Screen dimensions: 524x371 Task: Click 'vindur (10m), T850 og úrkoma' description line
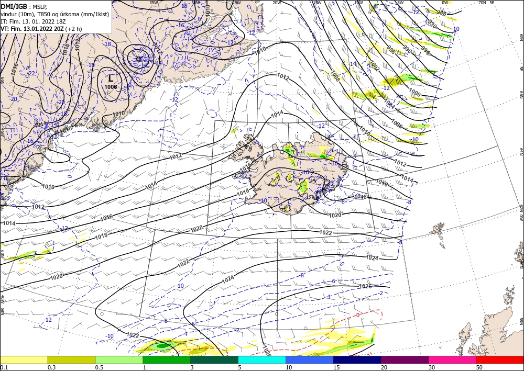coord(55,14)
